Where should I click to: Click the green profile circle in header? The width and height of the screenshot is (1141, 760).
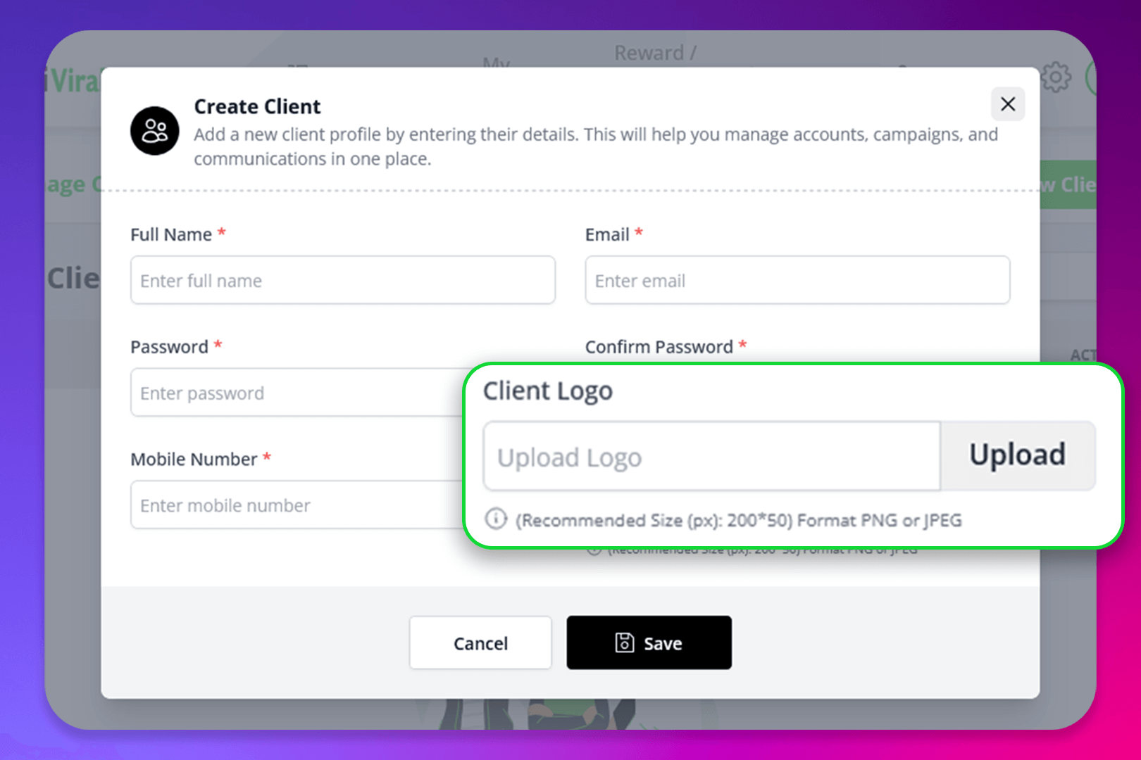[1091, 78]
